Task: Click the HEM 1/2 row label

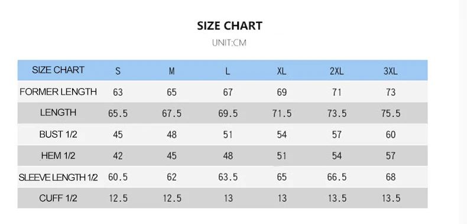Action: pyautogui.click(x=59, y=156)
